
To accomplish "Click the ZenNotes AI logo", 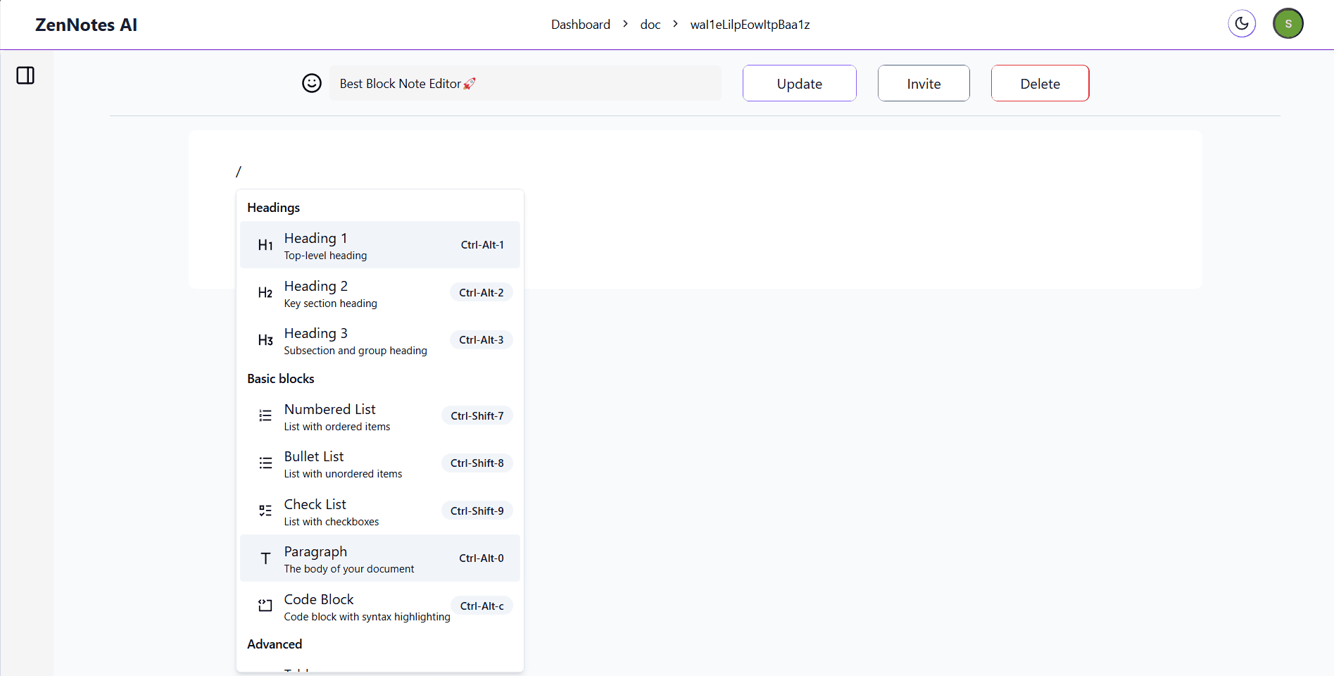I will click(86, 25).
